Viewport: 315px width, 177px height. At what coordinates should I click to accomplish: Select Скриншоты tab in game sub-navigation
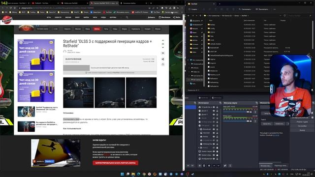[x=136, y=29]
